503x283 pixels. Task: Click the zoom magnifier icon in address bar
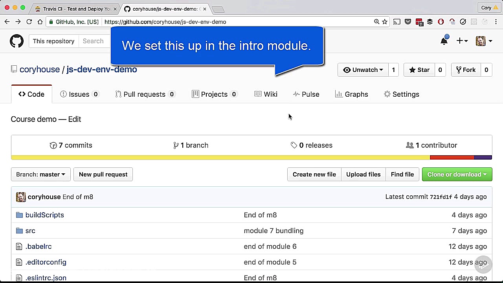click(x=376, y=22)
